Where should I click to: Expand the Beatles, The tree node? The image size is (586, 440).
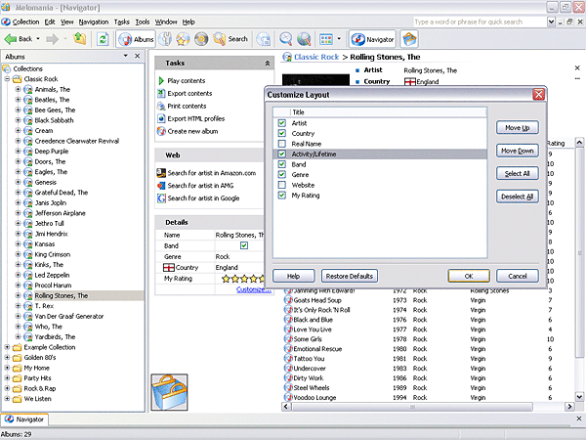click(18, 100)
